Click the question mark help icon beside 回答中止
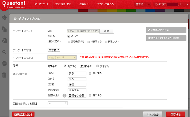This screenshot has height=117, width=190. tap(65, 96)
